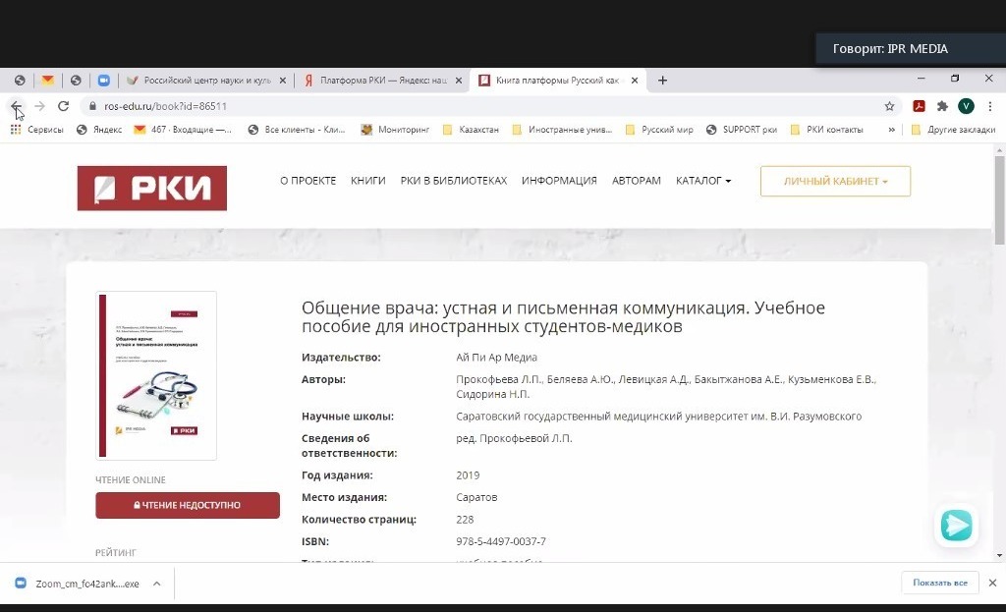Open a new tab with the plus icon
The image size is (1006, 613).
coord(663,81)
